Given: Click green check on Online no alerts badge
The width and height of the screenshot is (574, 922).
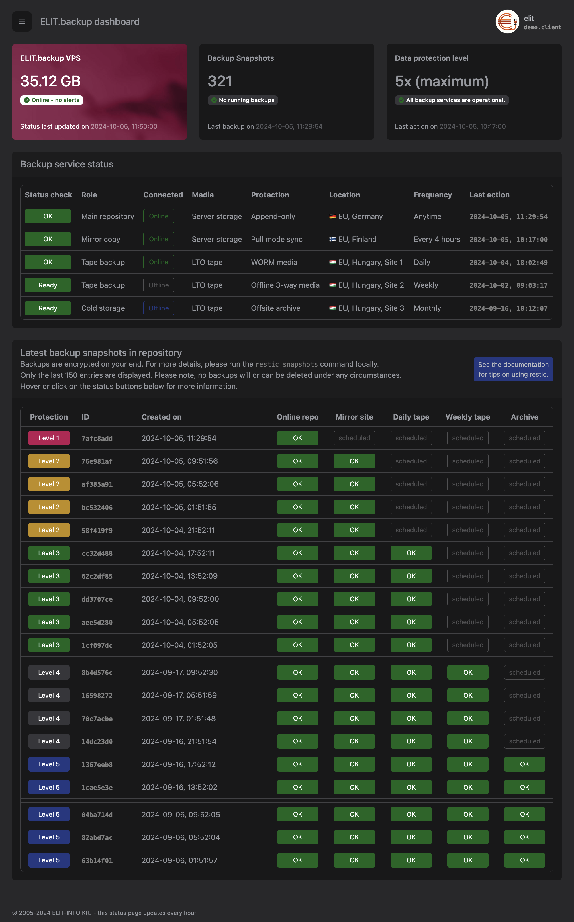Looking at the screenshot, I should pyautogui.click(x=27, y=100).
